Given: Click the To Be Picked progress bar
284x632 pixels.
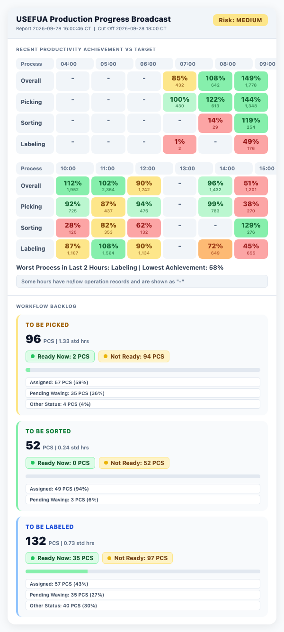Looking at the screenshot, I should click(x=143, y=370).
